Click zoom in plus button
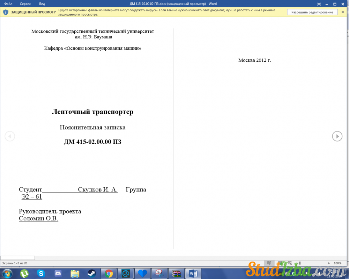 [328, 263]
